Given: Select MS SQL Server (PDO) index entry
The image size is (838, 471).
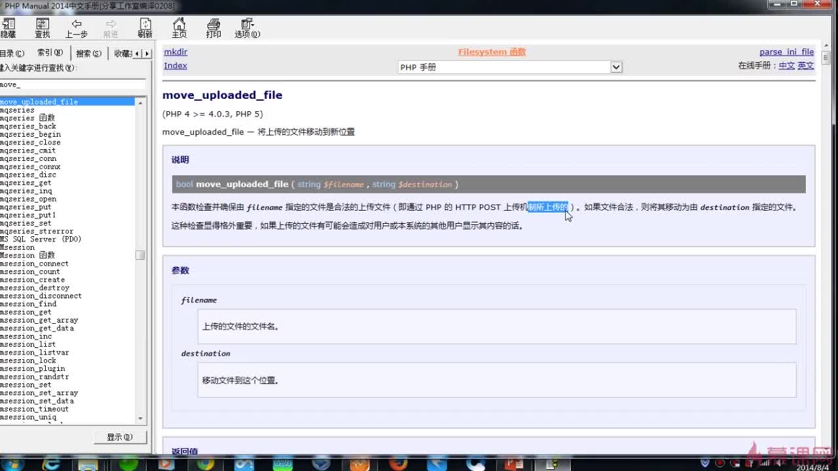Looking at the screenshot, I should pyautogui.click(x=41, y=239).
